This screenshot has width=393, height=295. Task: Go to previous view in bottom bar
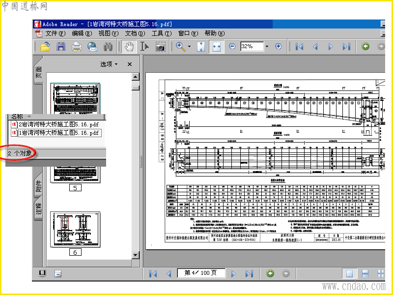[270, 273]
